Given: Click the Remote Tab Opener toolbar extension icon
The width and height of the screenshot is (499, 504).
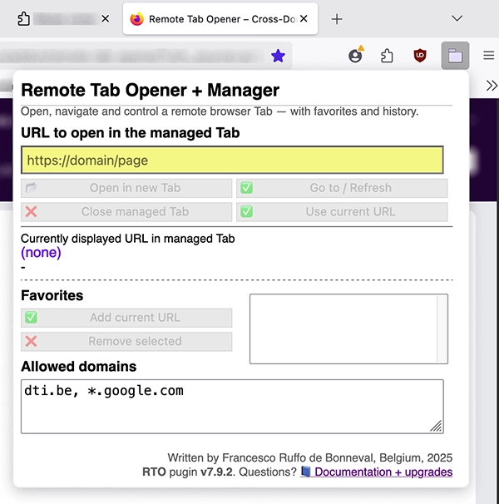Looking at the screenshot, I should click(x=455, y=56).
